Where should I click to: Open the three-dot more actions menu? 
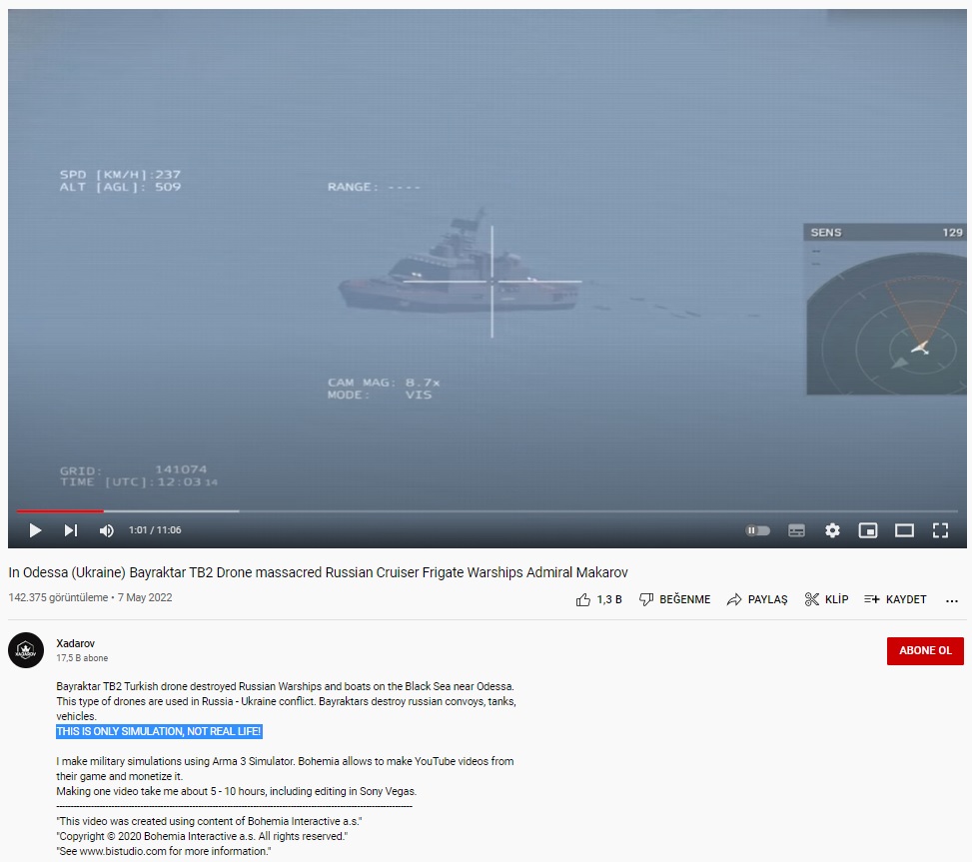pyautogui.click(x=951, y=600)
